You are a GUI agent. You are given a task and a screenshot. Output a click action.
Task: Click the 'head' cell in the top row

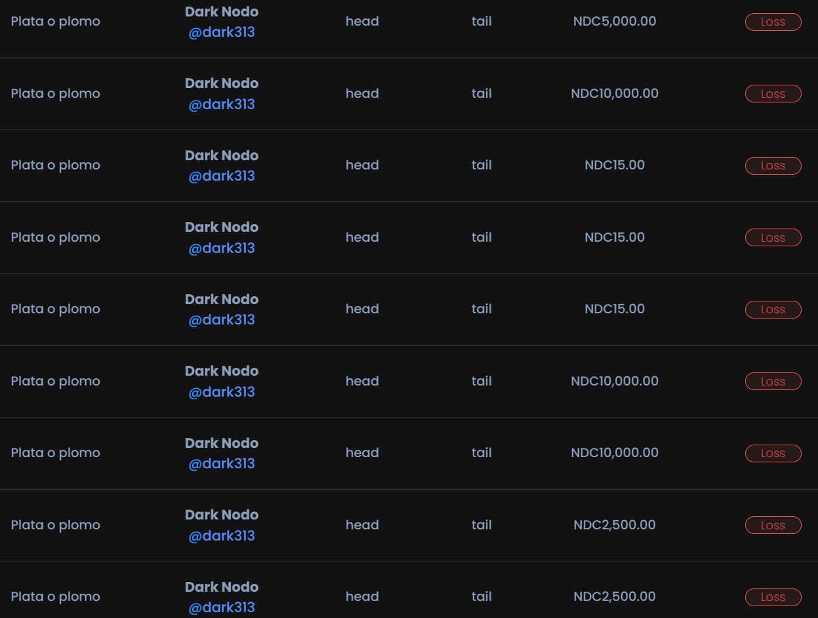(362, 21)
